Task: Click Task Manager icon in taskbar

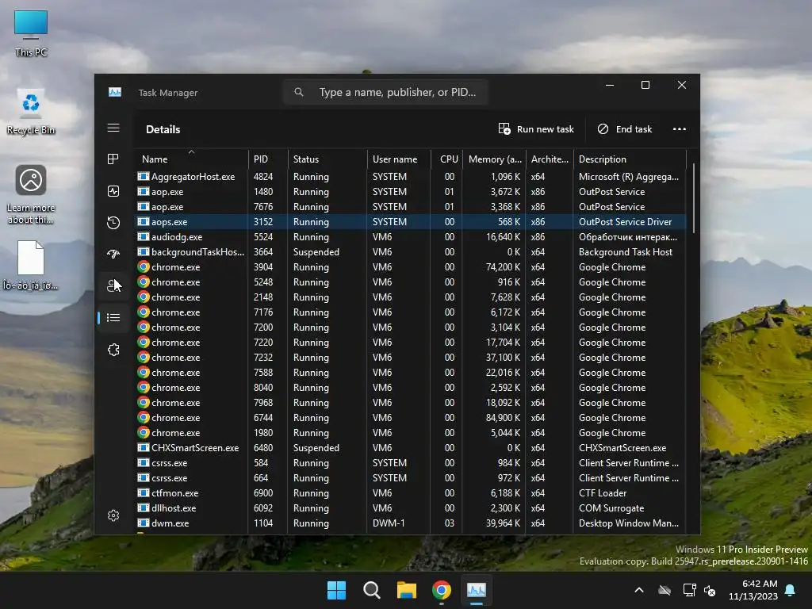Action: 476,590
